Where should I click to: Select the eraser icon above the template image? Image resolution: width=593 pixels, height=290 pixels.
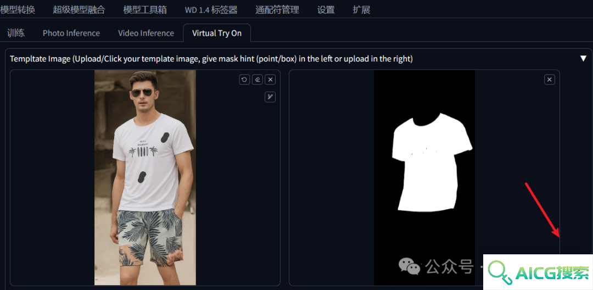pos(258,80)
